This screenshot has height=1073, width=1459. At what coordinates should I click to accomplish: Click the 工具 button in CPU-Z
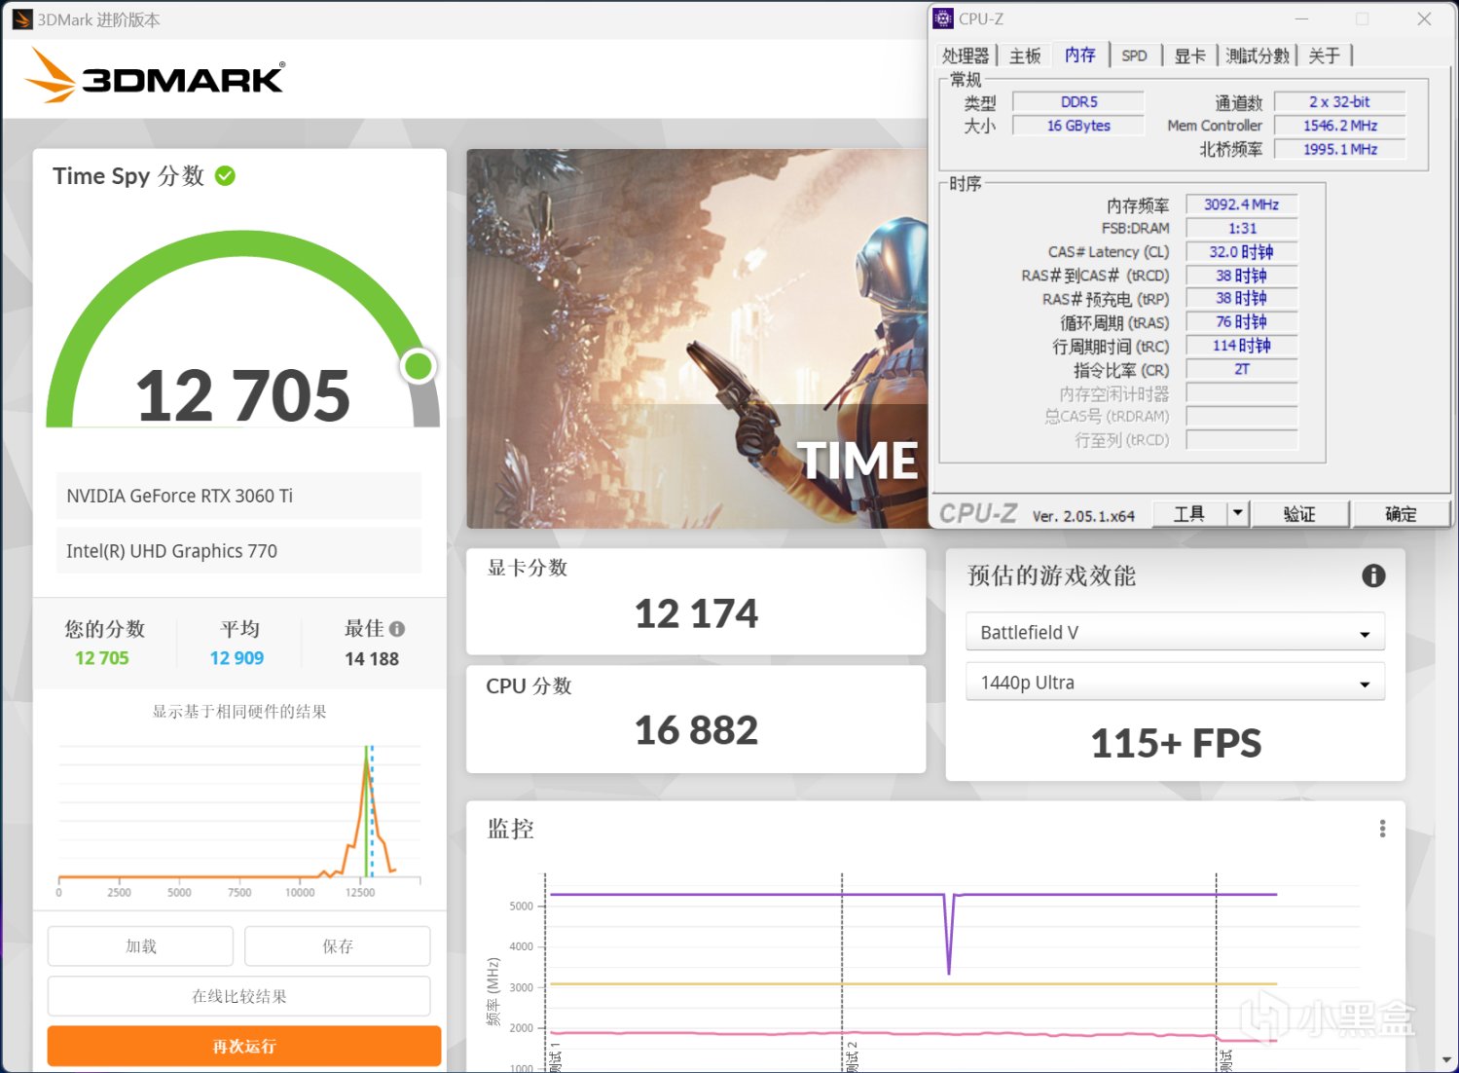pyautogui.click(x=1189, y=514)
